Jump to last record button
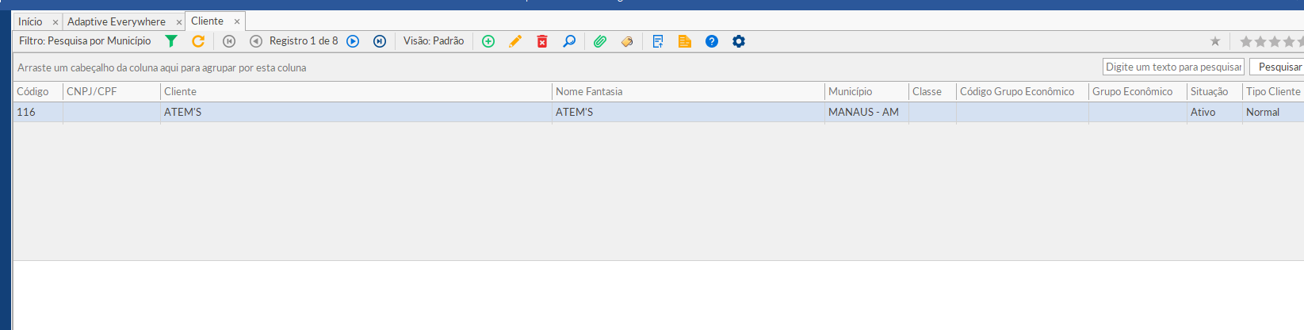This screenshot has width=1304, height=330. tap(380, 41)
